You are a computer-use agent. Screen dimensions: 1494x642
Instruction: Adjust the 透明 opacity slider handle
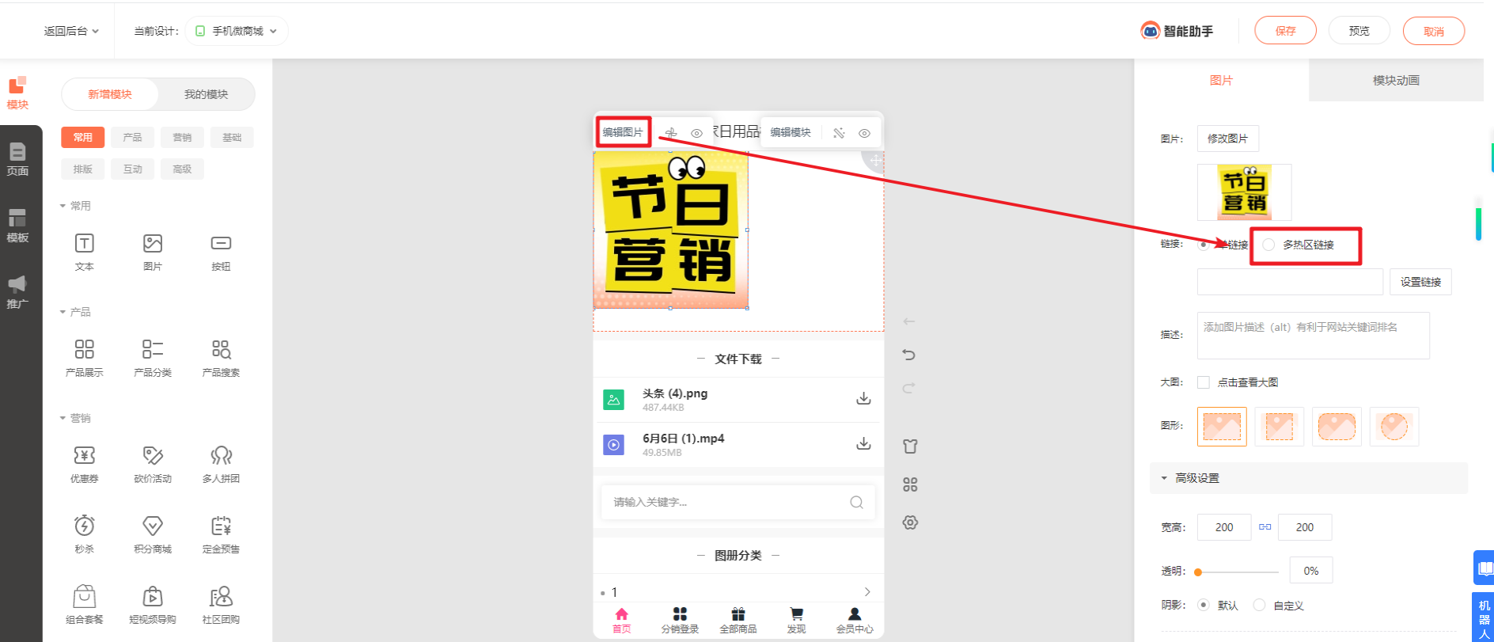1198,572
